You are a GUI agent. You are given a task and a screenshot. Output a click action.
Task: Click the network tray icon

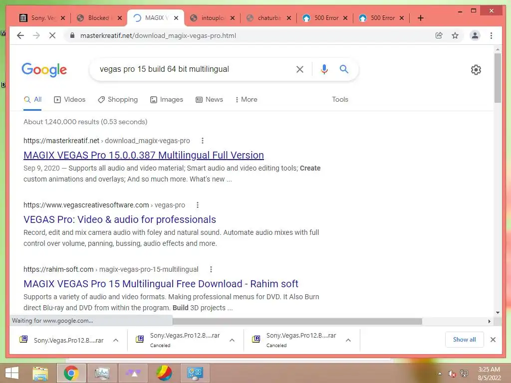(x=464, y=373)
